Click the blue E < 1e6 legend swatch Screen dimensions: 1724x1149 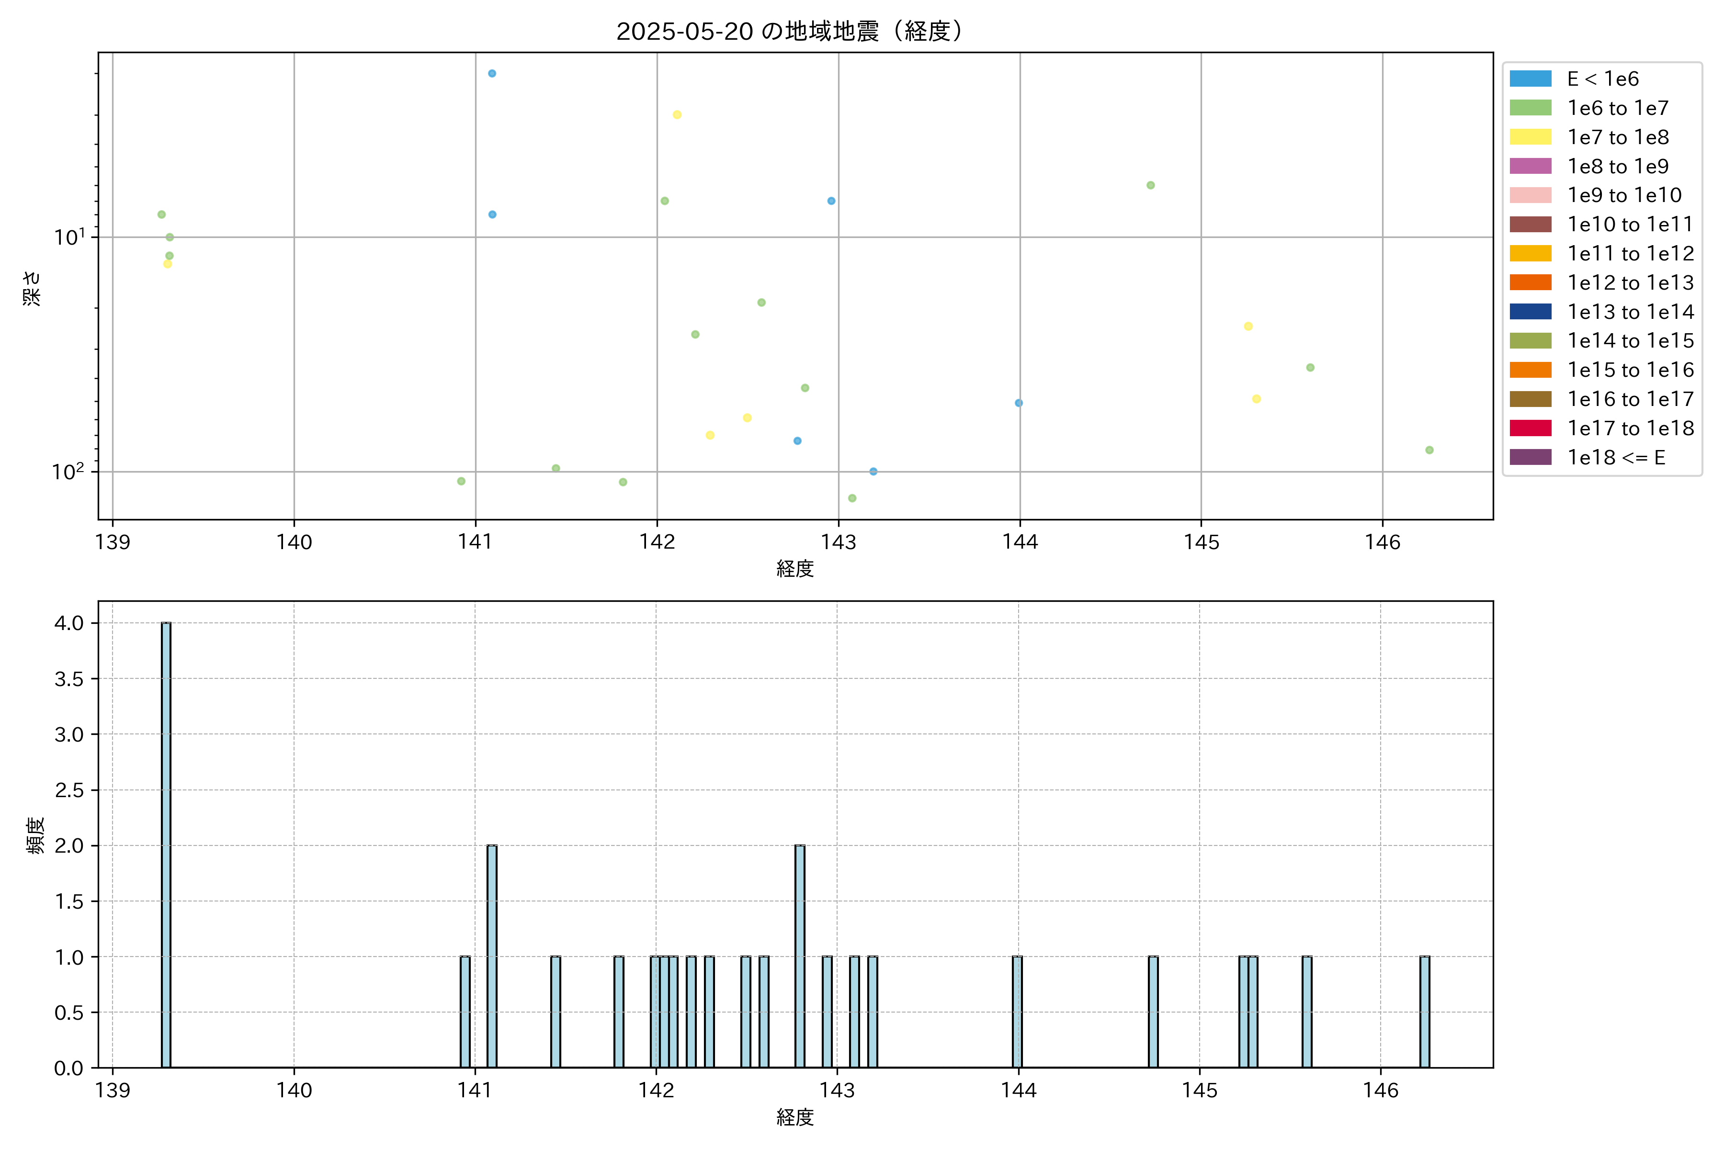pos(1531,79)
